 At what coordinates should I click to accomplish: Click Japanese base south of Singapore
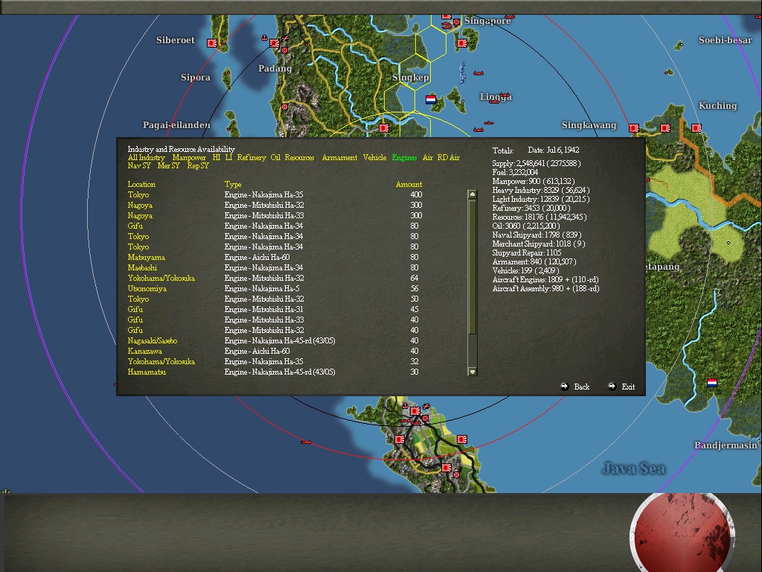coord(461,42)
